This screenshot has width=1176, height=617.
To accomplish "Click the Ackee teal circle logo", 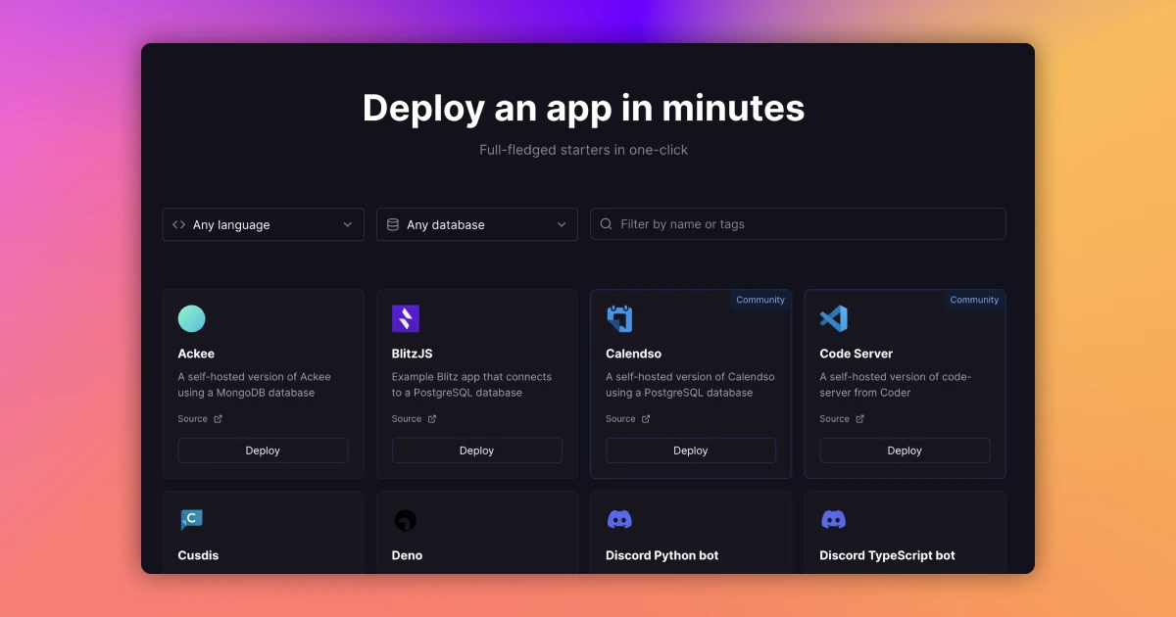I will [191, 318].
